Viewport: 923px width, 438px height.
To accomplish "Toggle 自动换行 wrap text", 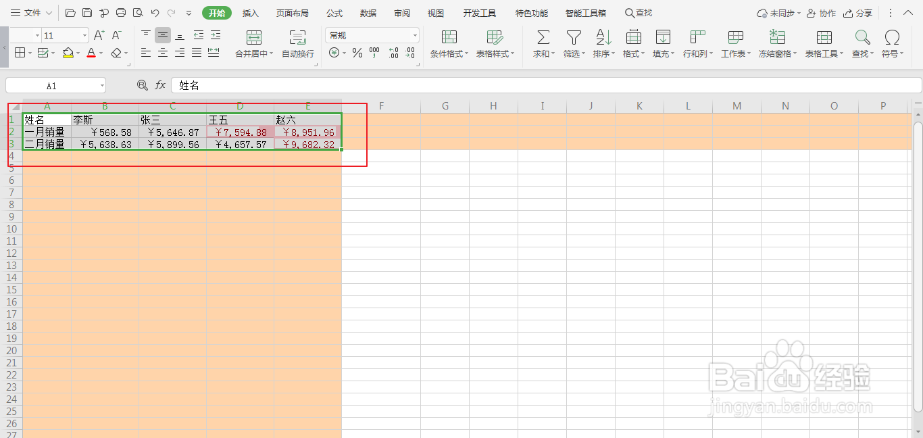I will 297,44.
